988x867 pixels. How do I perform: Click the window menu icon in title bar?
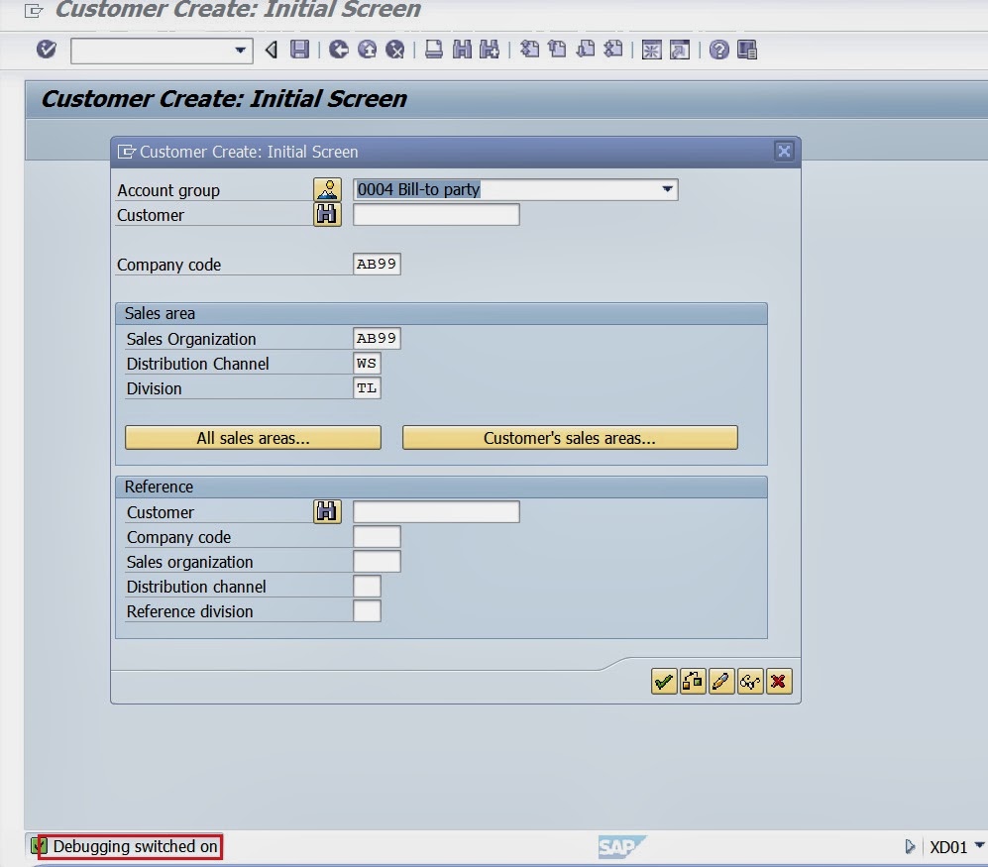pos(34,11)
